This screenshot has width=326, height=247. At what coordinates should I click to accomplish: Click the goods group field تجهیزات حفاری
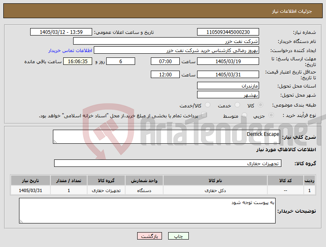click(168, 163)
